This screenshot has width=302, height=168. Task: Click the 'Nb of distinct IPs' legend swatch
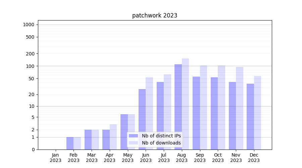(133, 136)
